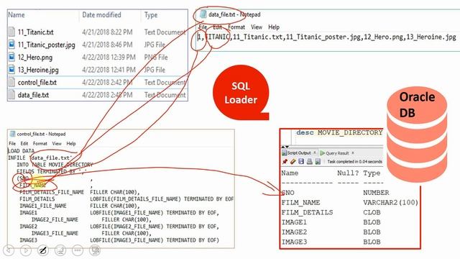This screenshot has width=460, height=259.
Task: Open File menu in control_file.txt Notepad
Action: pos(12,143)
